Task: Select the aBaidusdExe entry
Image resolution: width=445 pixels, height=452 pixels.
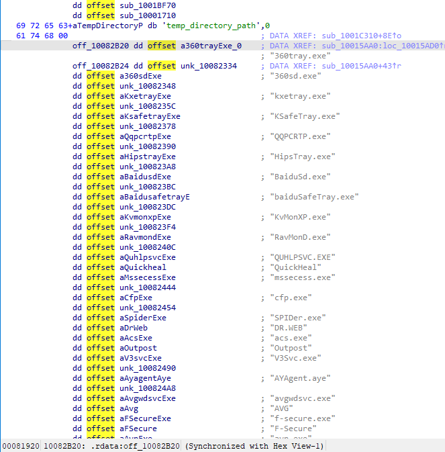Action: click(x=146, y=177)
